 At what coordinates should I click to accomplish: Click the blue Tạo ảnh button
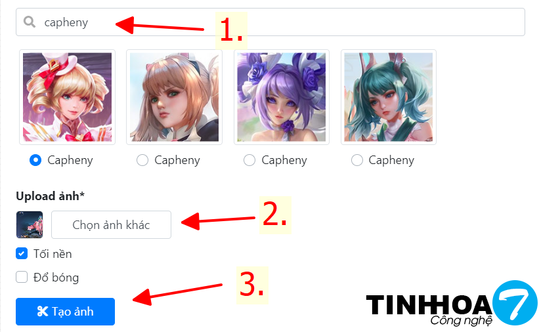pyautogui.click(x=65, y=312)
